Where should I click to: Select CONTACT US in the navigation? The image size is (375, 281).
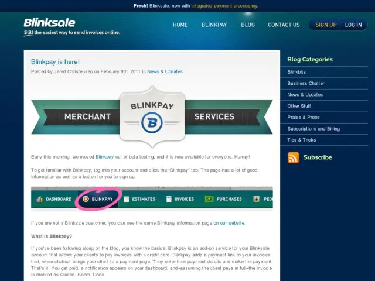(x=284, y=25)
